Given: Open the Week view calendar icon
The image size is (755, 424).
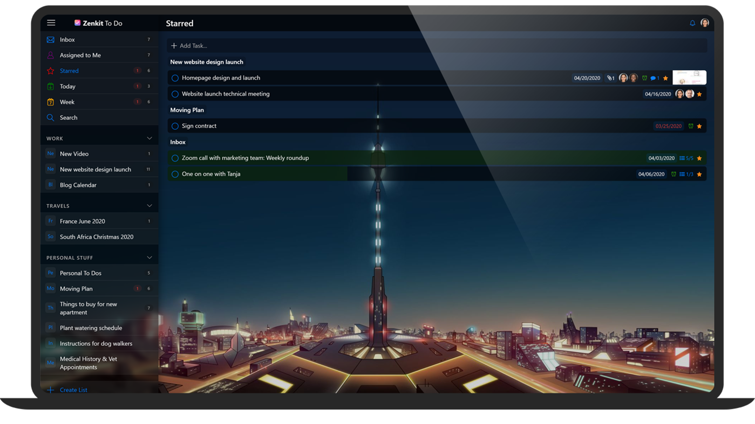Looking at the screenshot, I should pyautogui.click(x=50, y=101).
